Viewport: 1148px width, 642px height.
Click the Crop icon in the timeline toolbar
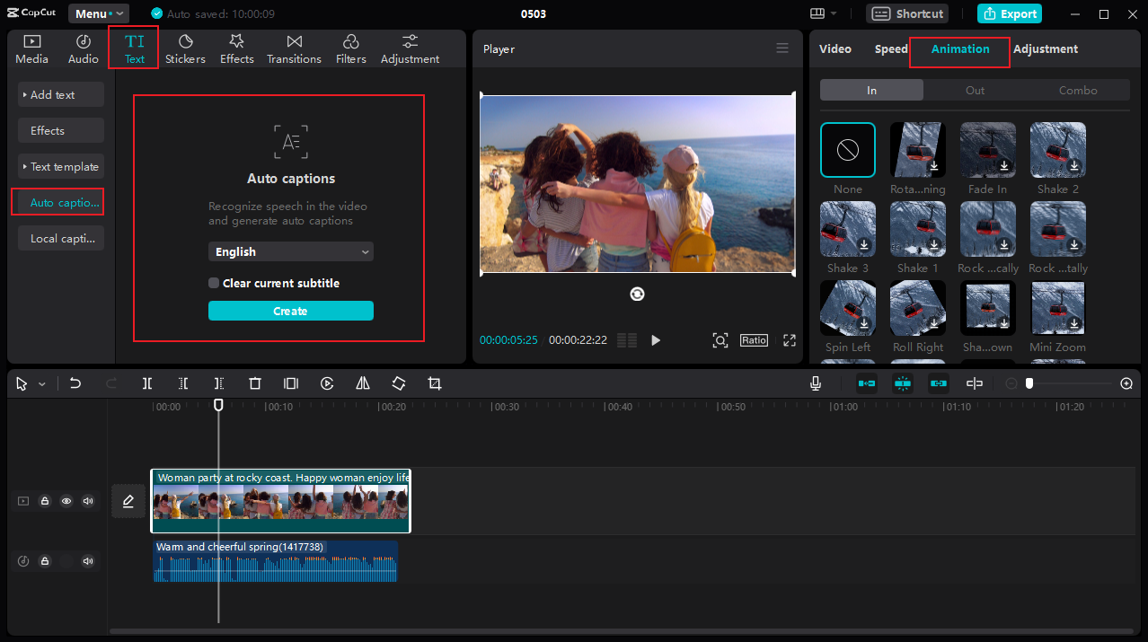[x=435, y=383]
